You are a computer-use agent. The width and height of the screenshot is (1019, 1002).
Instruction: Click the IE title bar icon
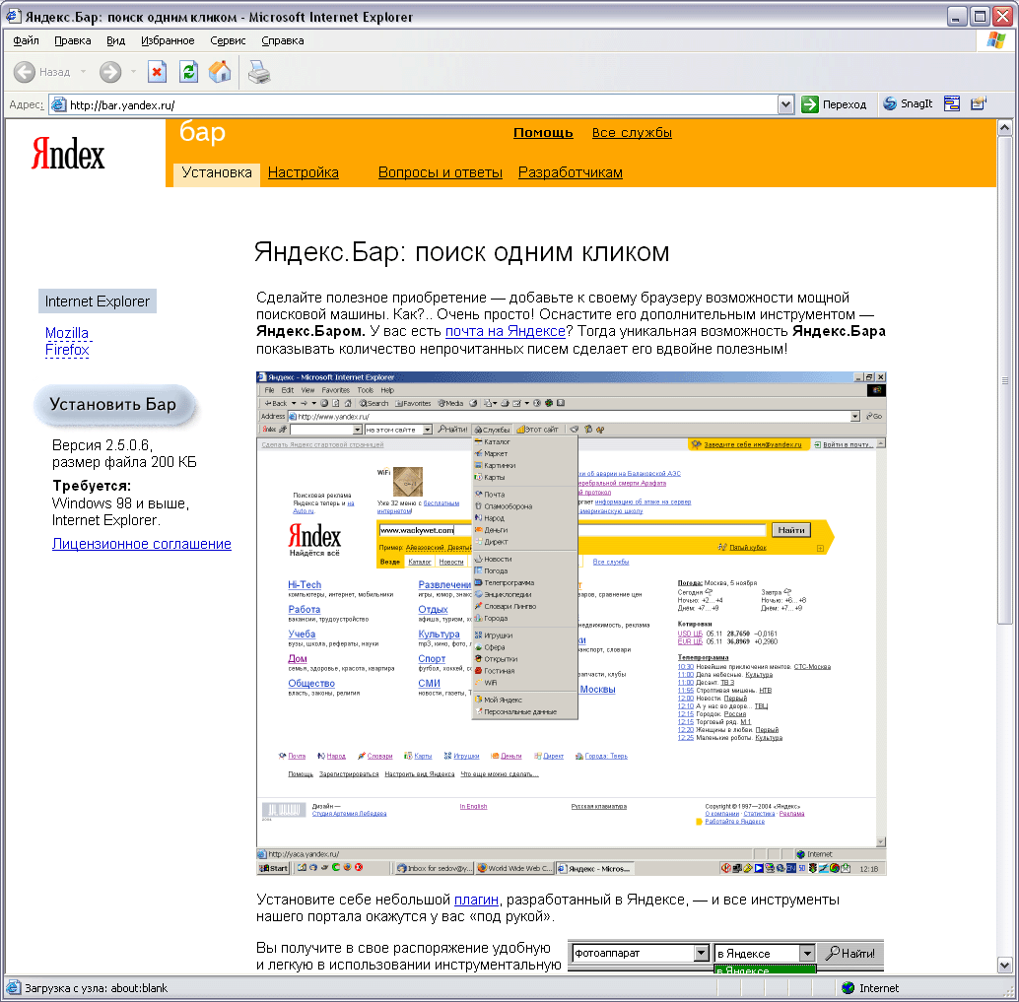coord(13,16)
